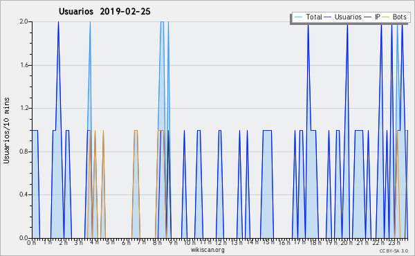The height and width of the screenshot is (256, 415).
Task: Click the 'wikiscan.org' caption
Action: (207, 250)
